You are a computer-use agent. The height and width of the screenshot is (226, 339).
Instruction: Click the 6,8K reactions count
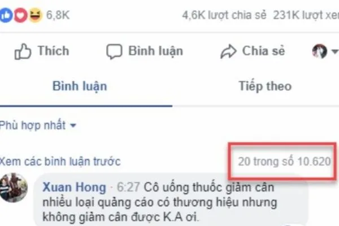(x=58, y=15)
